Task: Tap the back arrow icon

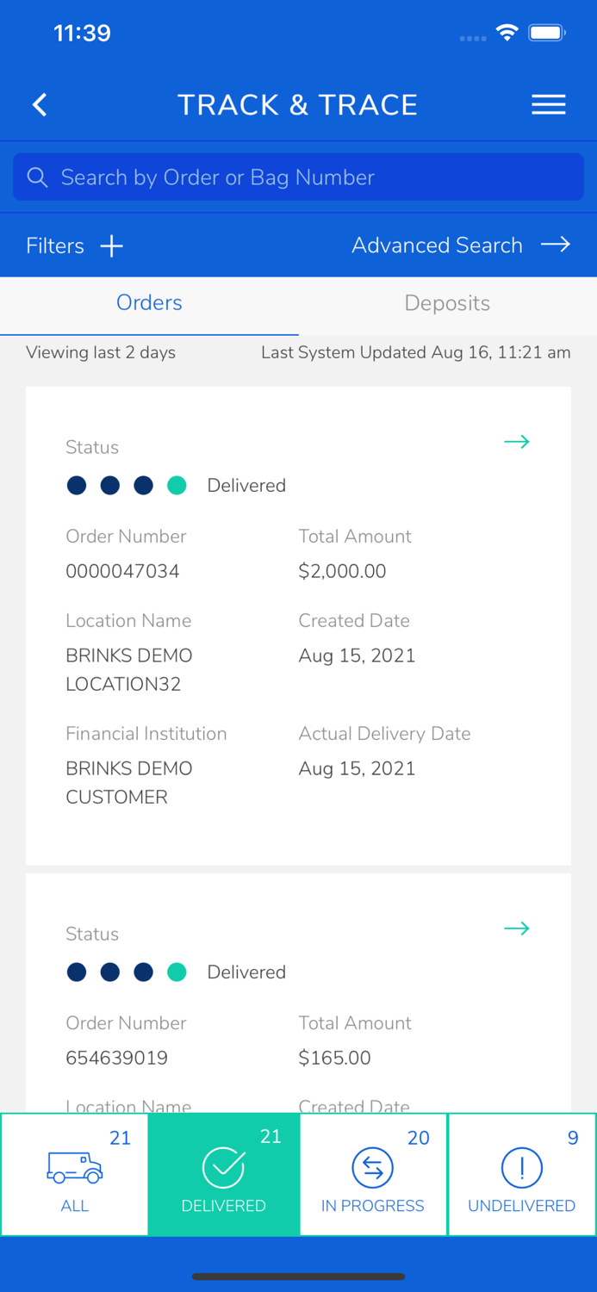Action: pyautogui.click(x=40, y=105)
